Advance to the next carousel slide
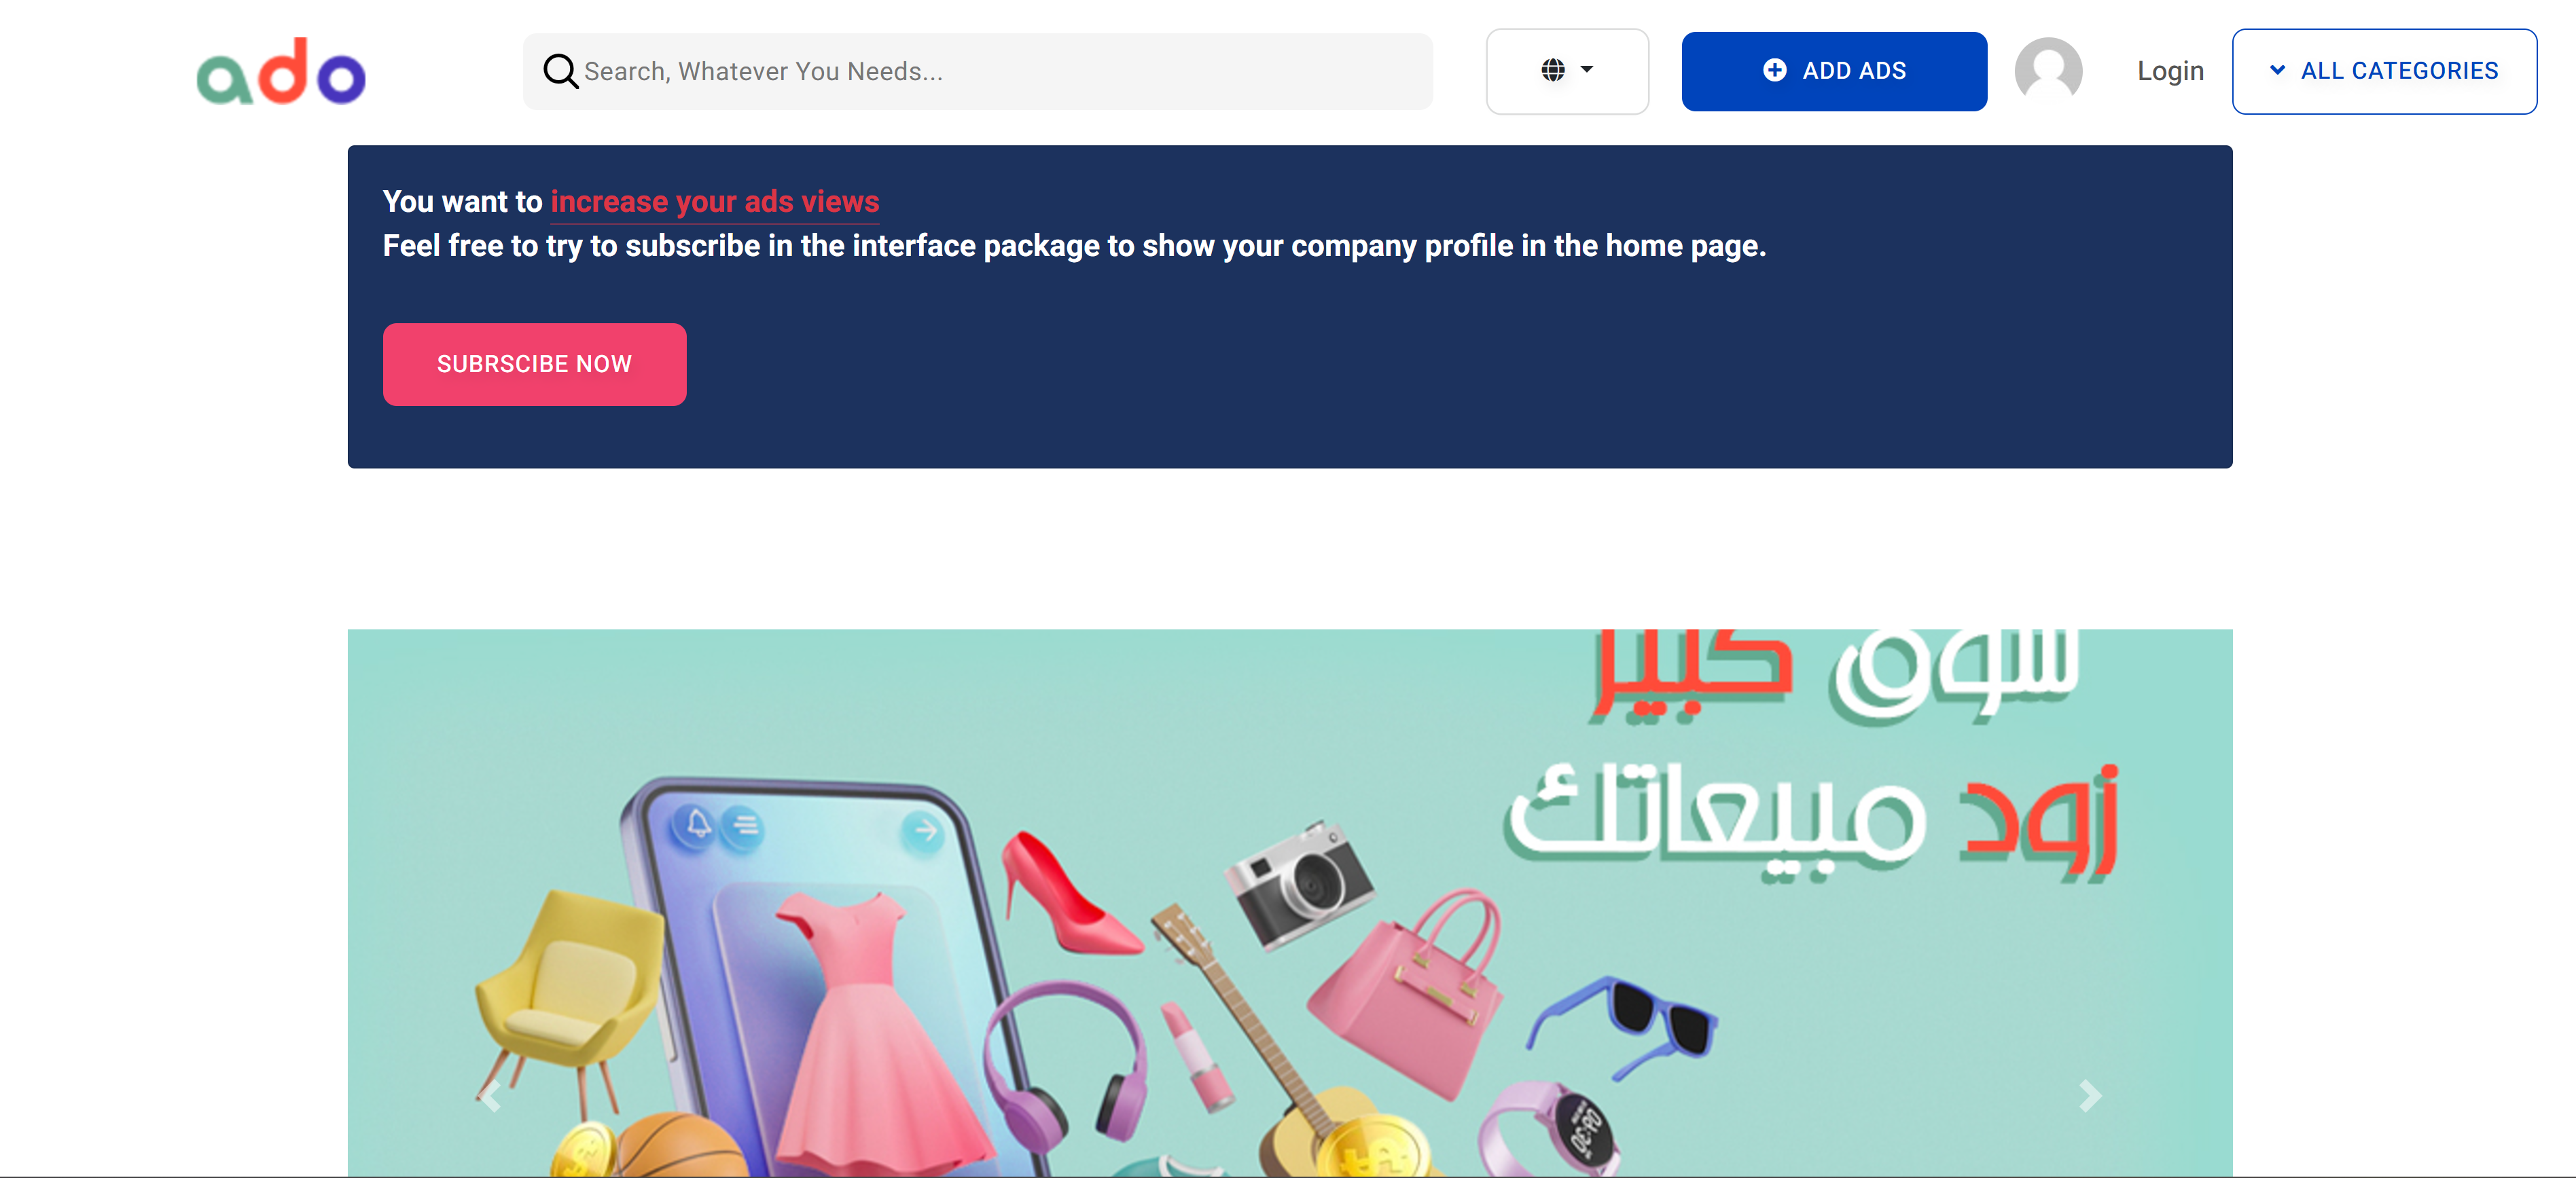 pos(2089,1096)
